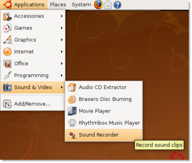Click the Brasero Disc Burning icon
This screenshot has width=192, height=163.
pyautogui.click(x=72, y=99)
